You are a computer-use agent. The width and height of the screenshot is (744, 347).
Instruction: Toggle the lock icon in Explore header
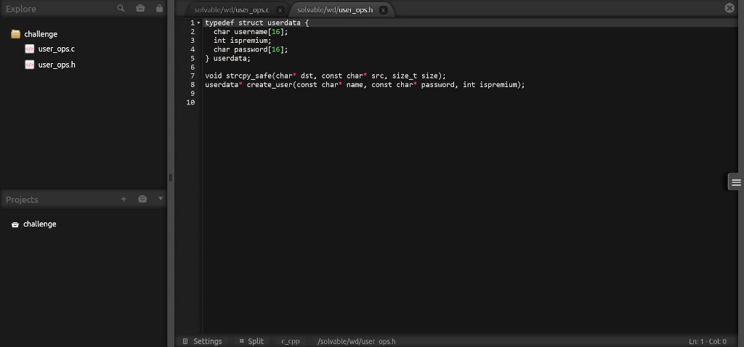tap(159, 8)
